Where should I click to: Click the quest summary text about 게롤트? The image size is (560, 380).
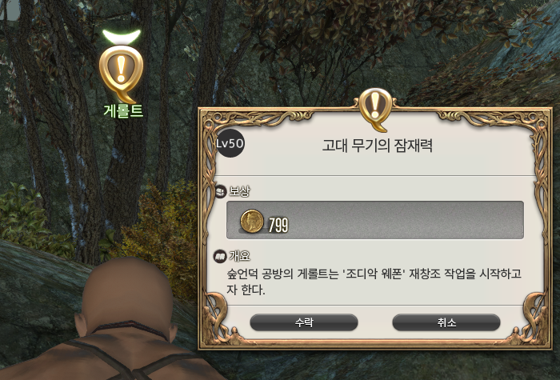(374, 282)
